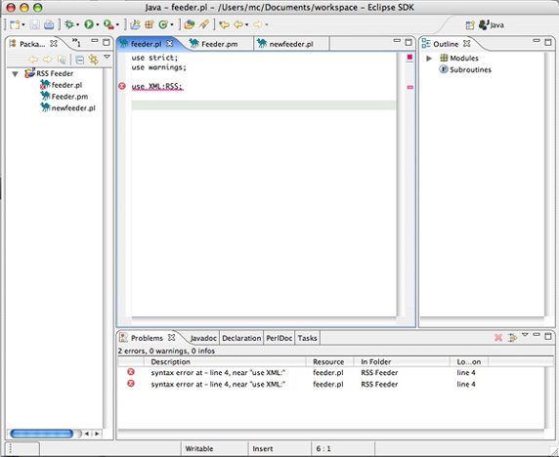Open the Run dropdown arrow
The height and width of the screenshot is (457, 559).
point(97,25)
